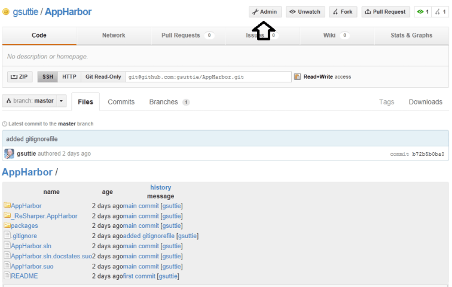The image size is (452, 287).
Task: Click the clone URL text field
Action: [x=209, y=77]
